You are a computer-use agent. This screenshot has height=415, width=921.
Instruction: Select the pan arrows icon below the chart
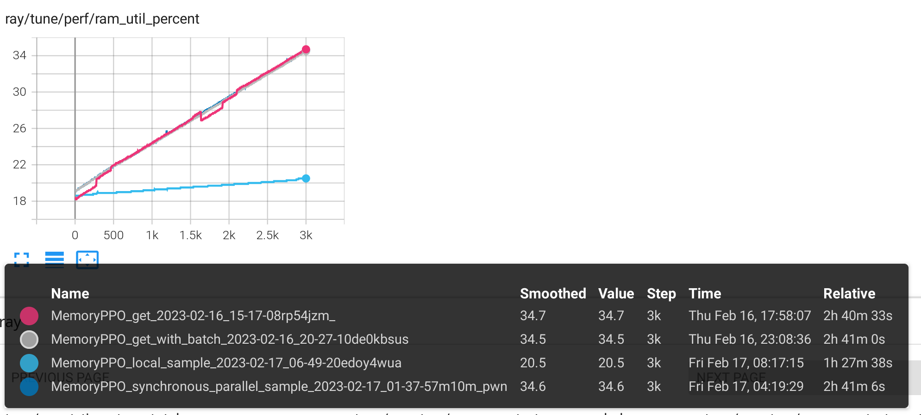pos(87,260)
